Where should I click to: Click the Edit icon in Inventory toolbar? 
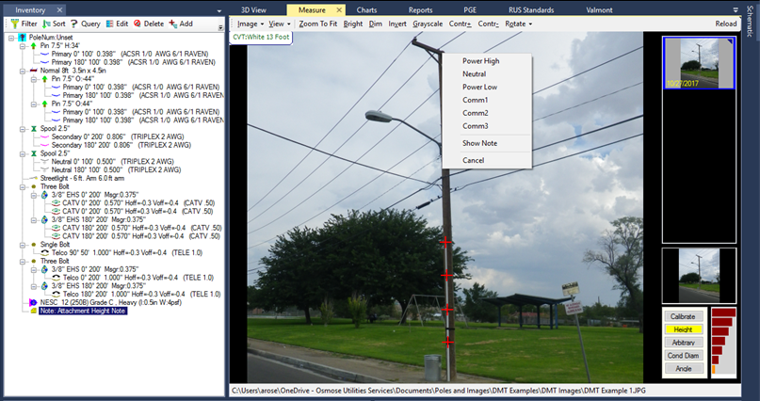pos(109,24)
